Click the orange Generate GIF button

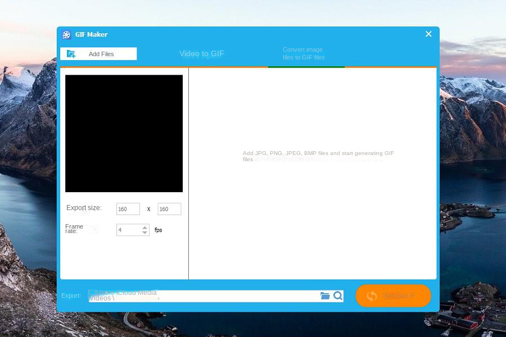(x=393, y=296)
